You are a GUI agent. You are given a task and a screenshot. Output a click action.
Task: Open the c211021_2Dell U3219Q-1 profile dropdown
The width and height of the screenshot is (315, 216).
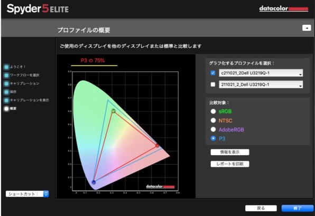pos(261,73)
